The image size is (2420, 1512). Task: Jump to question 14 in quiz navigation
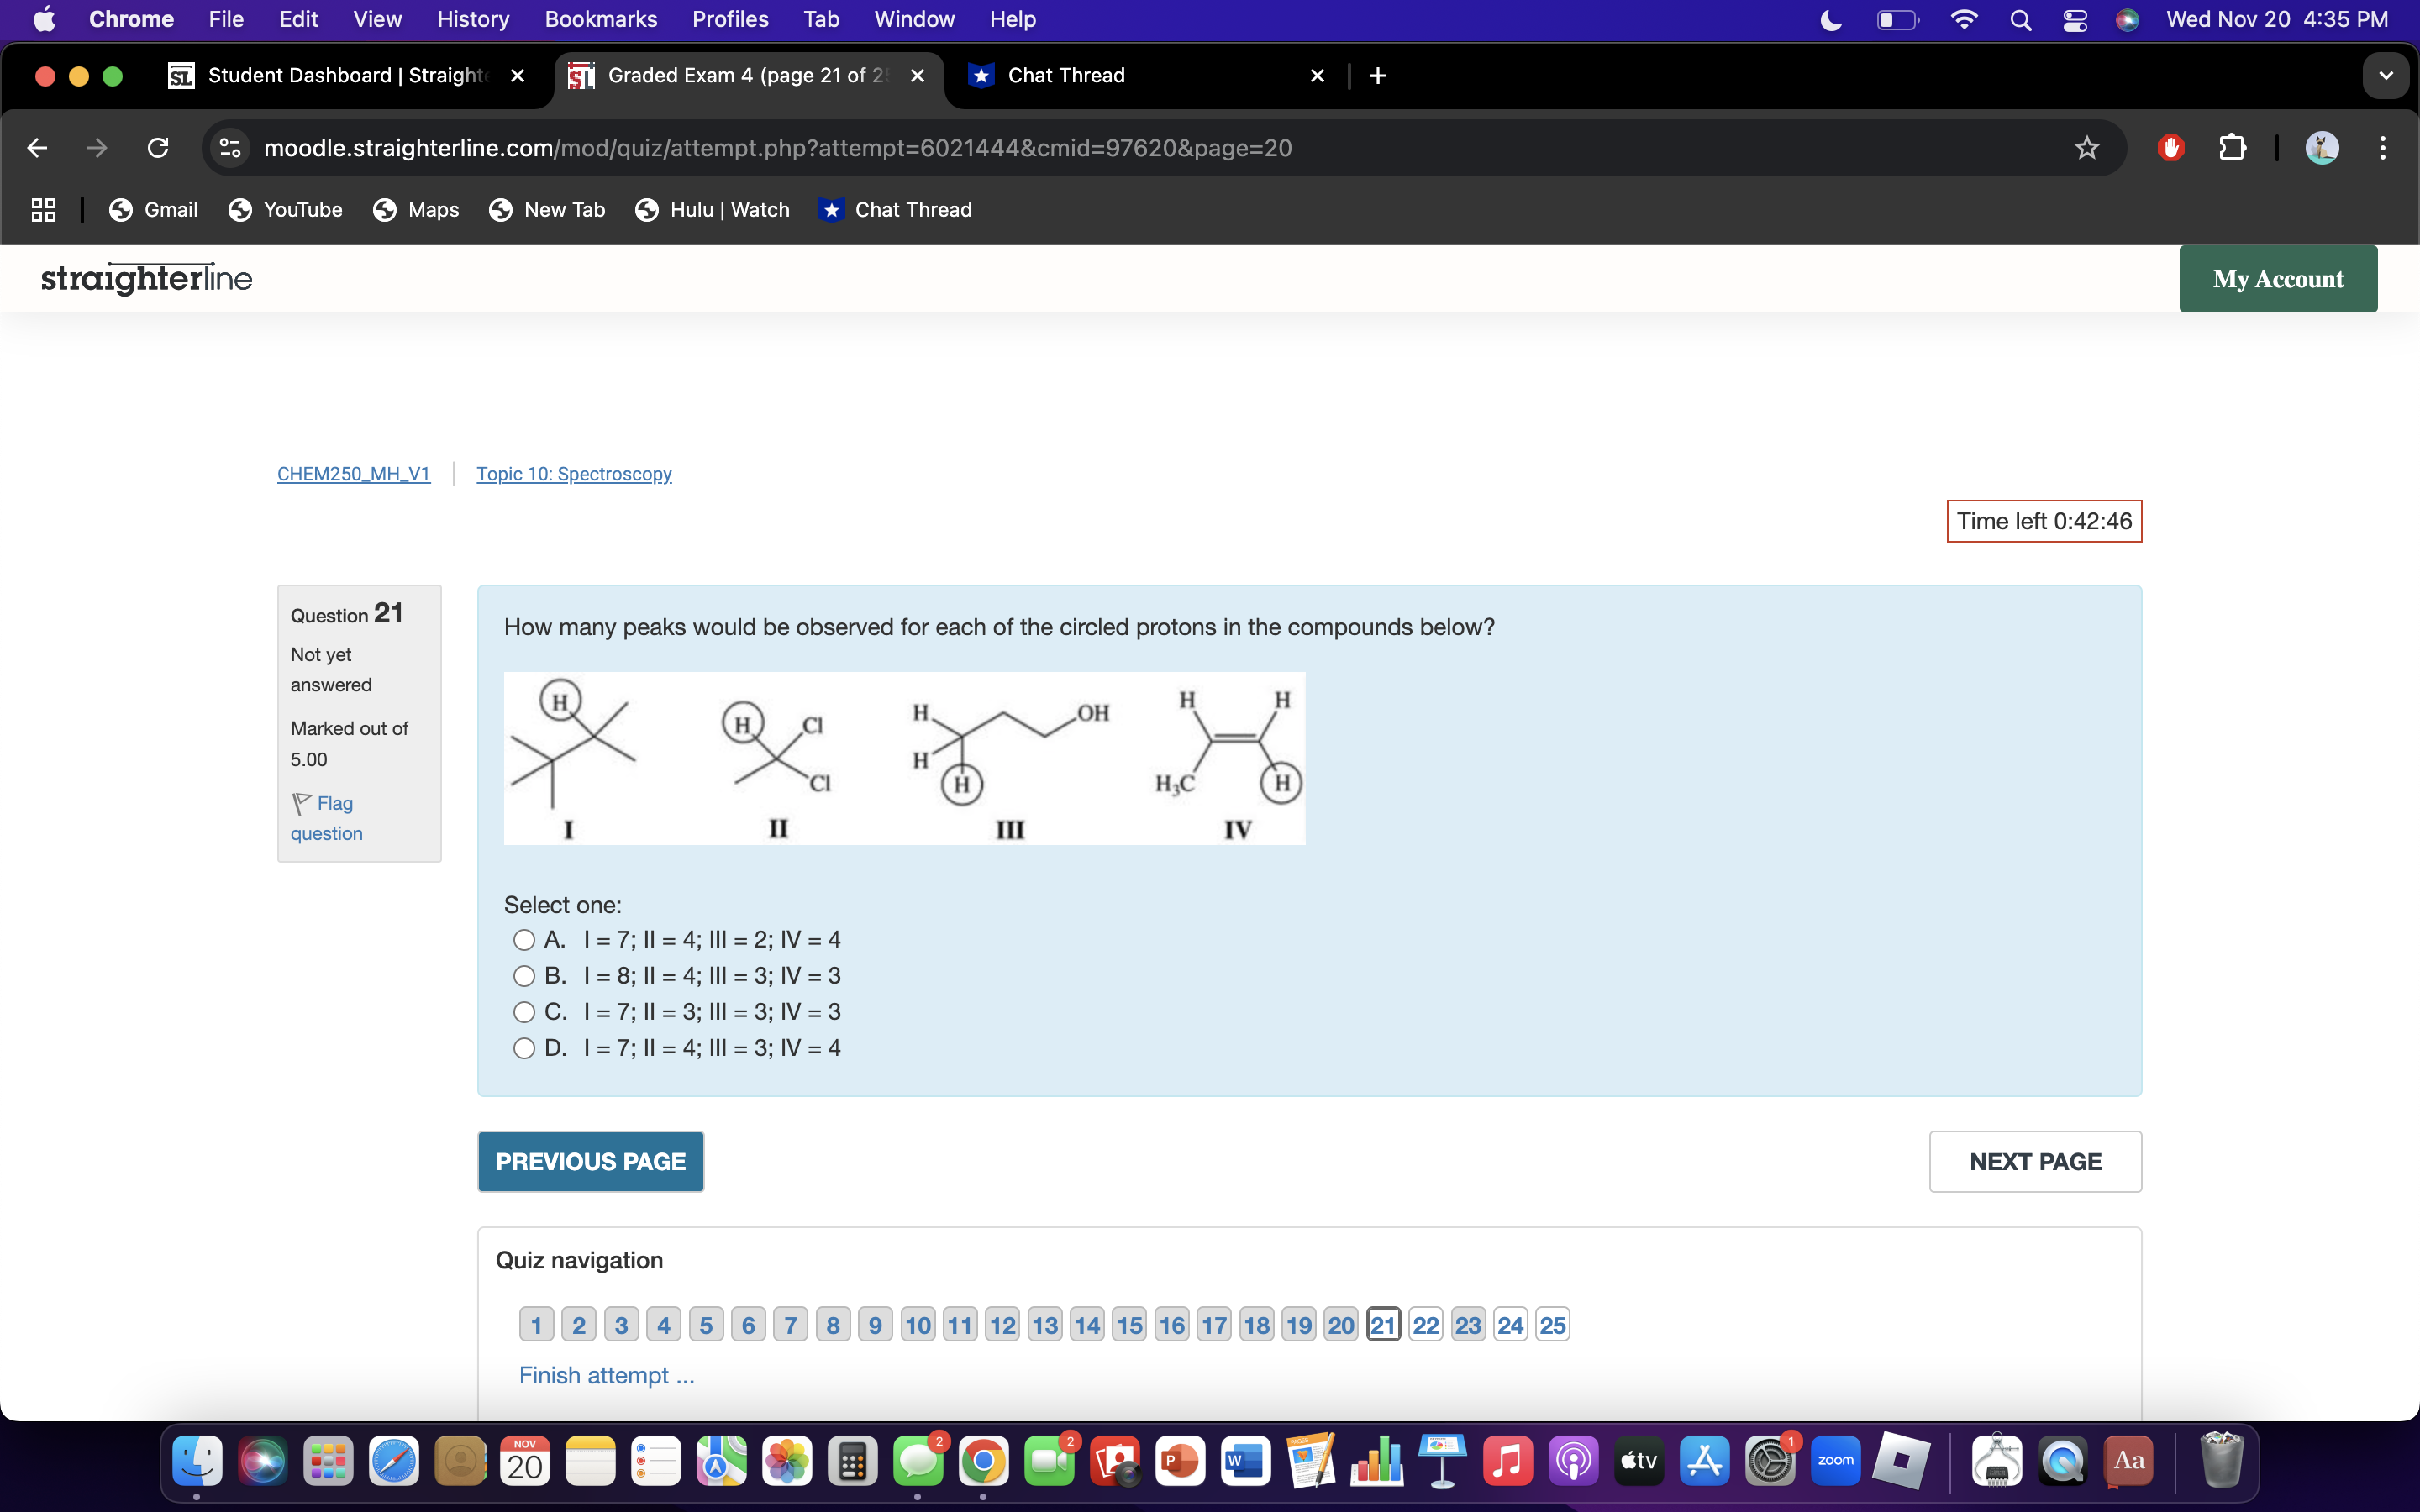1087,1323
